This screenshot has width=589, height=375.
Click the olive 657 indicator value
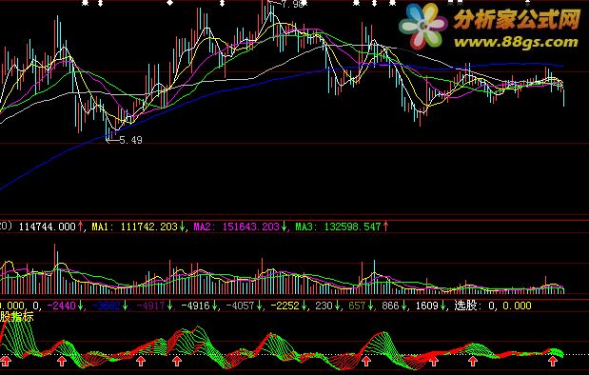tap(357, 306)
